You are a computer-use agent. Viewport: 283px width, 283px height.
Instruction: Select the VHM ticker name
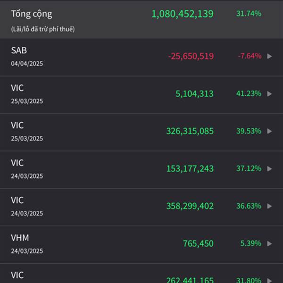point(20,238)
